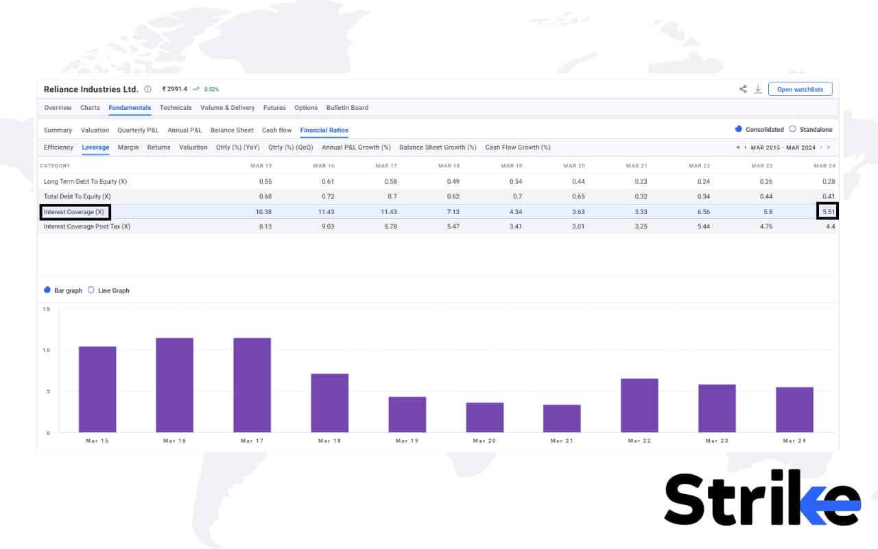Switch to the Technicals tab
The width and height of the screenshot is (878, 549).
[x=176, y=108]
